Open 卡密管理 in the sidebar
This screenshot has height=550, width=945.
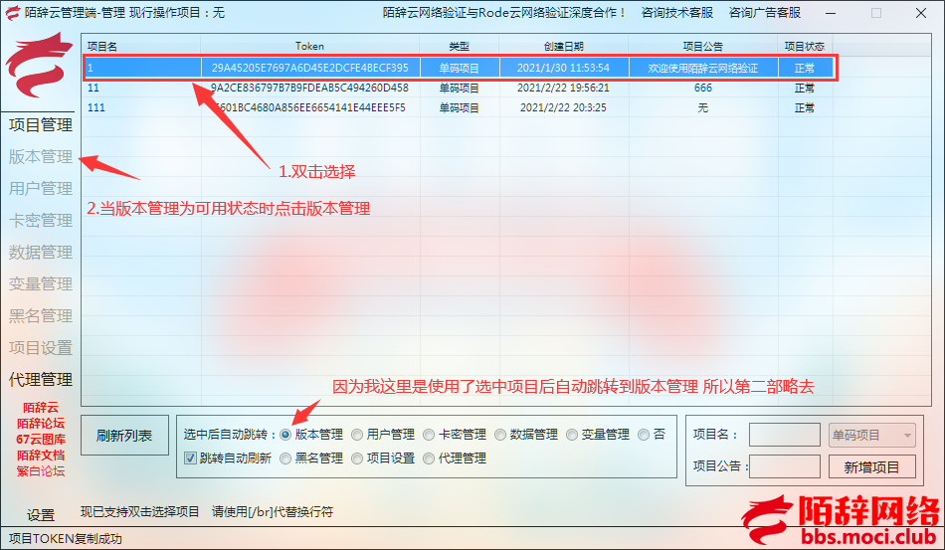click(x=41, y=221)
